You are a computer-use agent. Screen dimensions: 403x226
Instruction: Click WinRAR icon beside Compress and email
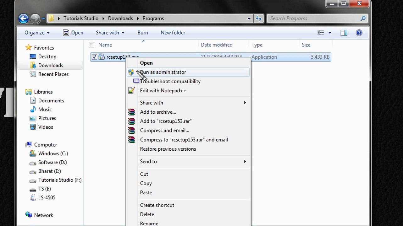coord(131,130)
